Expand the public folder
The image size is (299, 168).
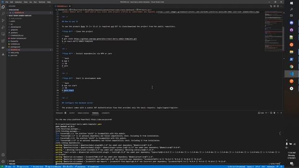tap(13, 21)
